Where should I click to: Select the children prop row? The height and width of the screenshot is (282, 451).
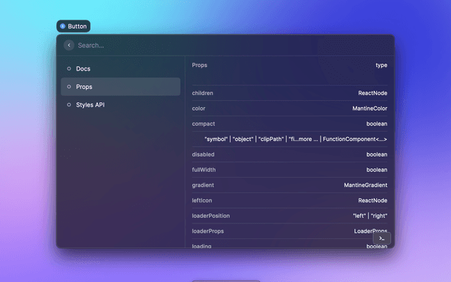tap(289, 93)
